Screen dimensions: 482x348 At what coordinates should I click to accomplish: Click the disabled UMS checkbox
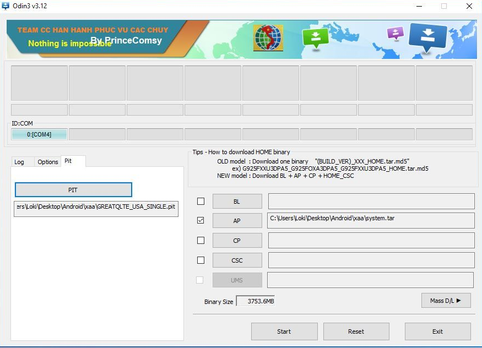pos(200,280)
